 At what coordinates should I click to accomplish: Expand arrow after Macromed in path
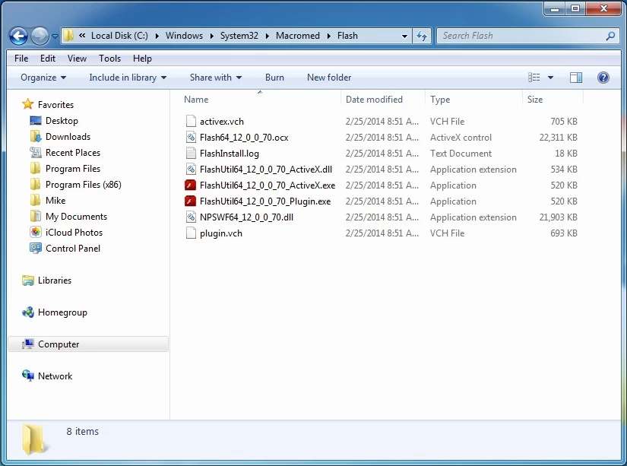tap(328, 36)
